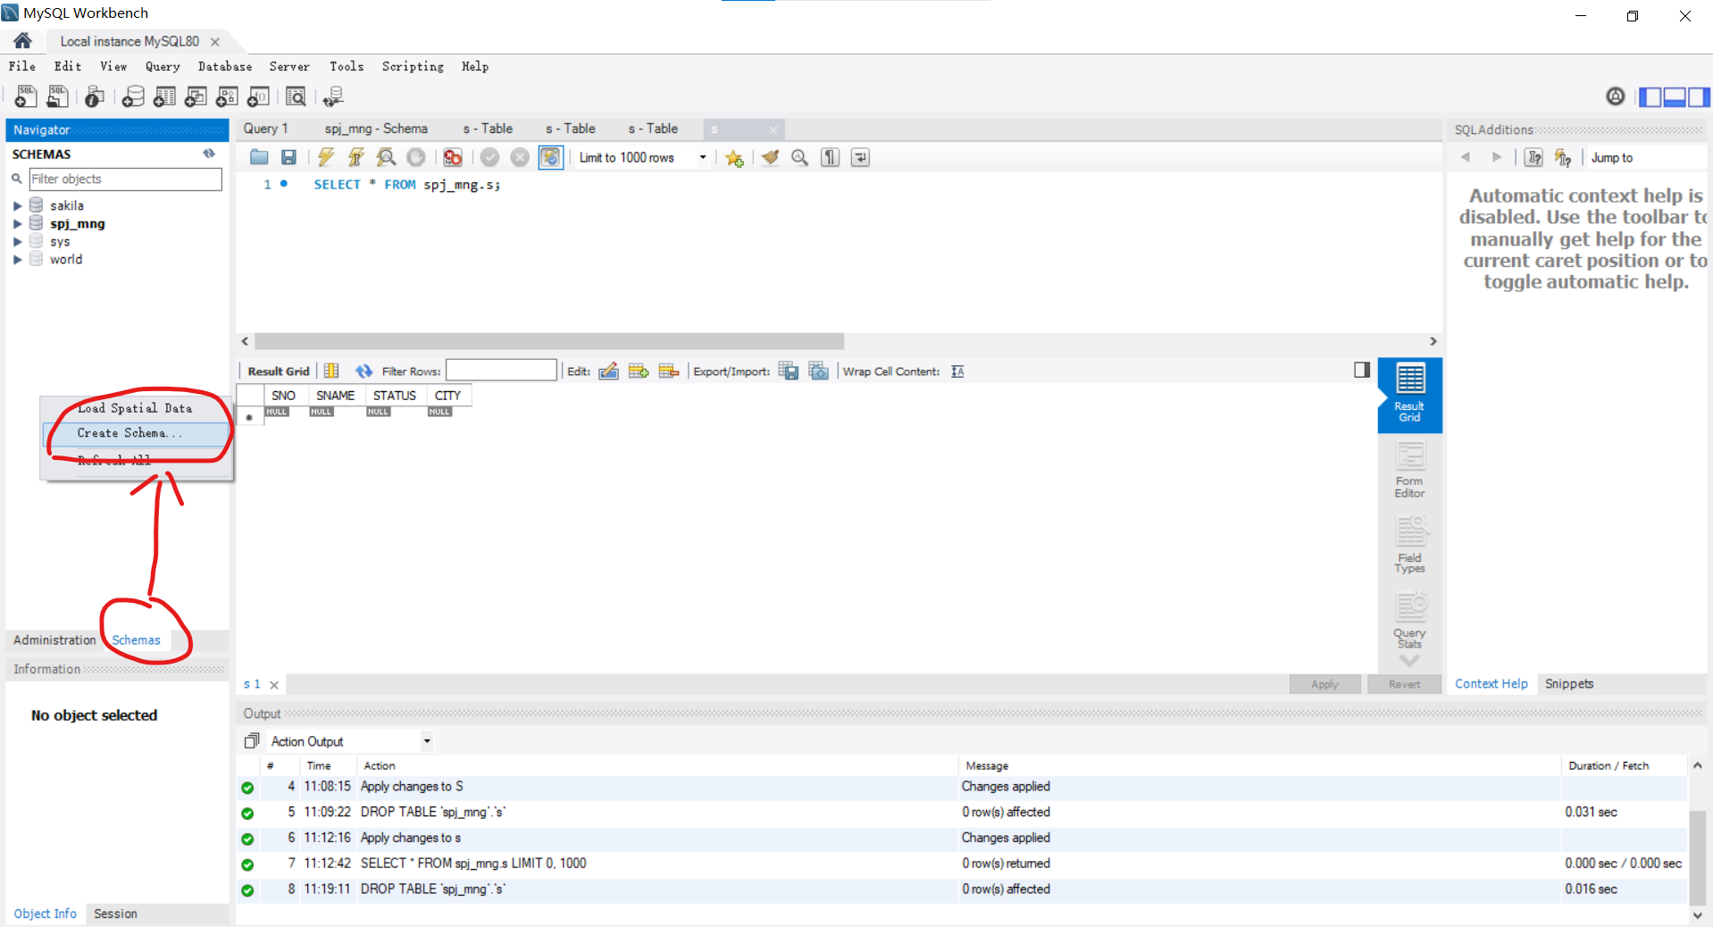The width and height of the screenshot is (1713, 927).
Task: Click the Filter Rows input box
Action: pos(501,371)
